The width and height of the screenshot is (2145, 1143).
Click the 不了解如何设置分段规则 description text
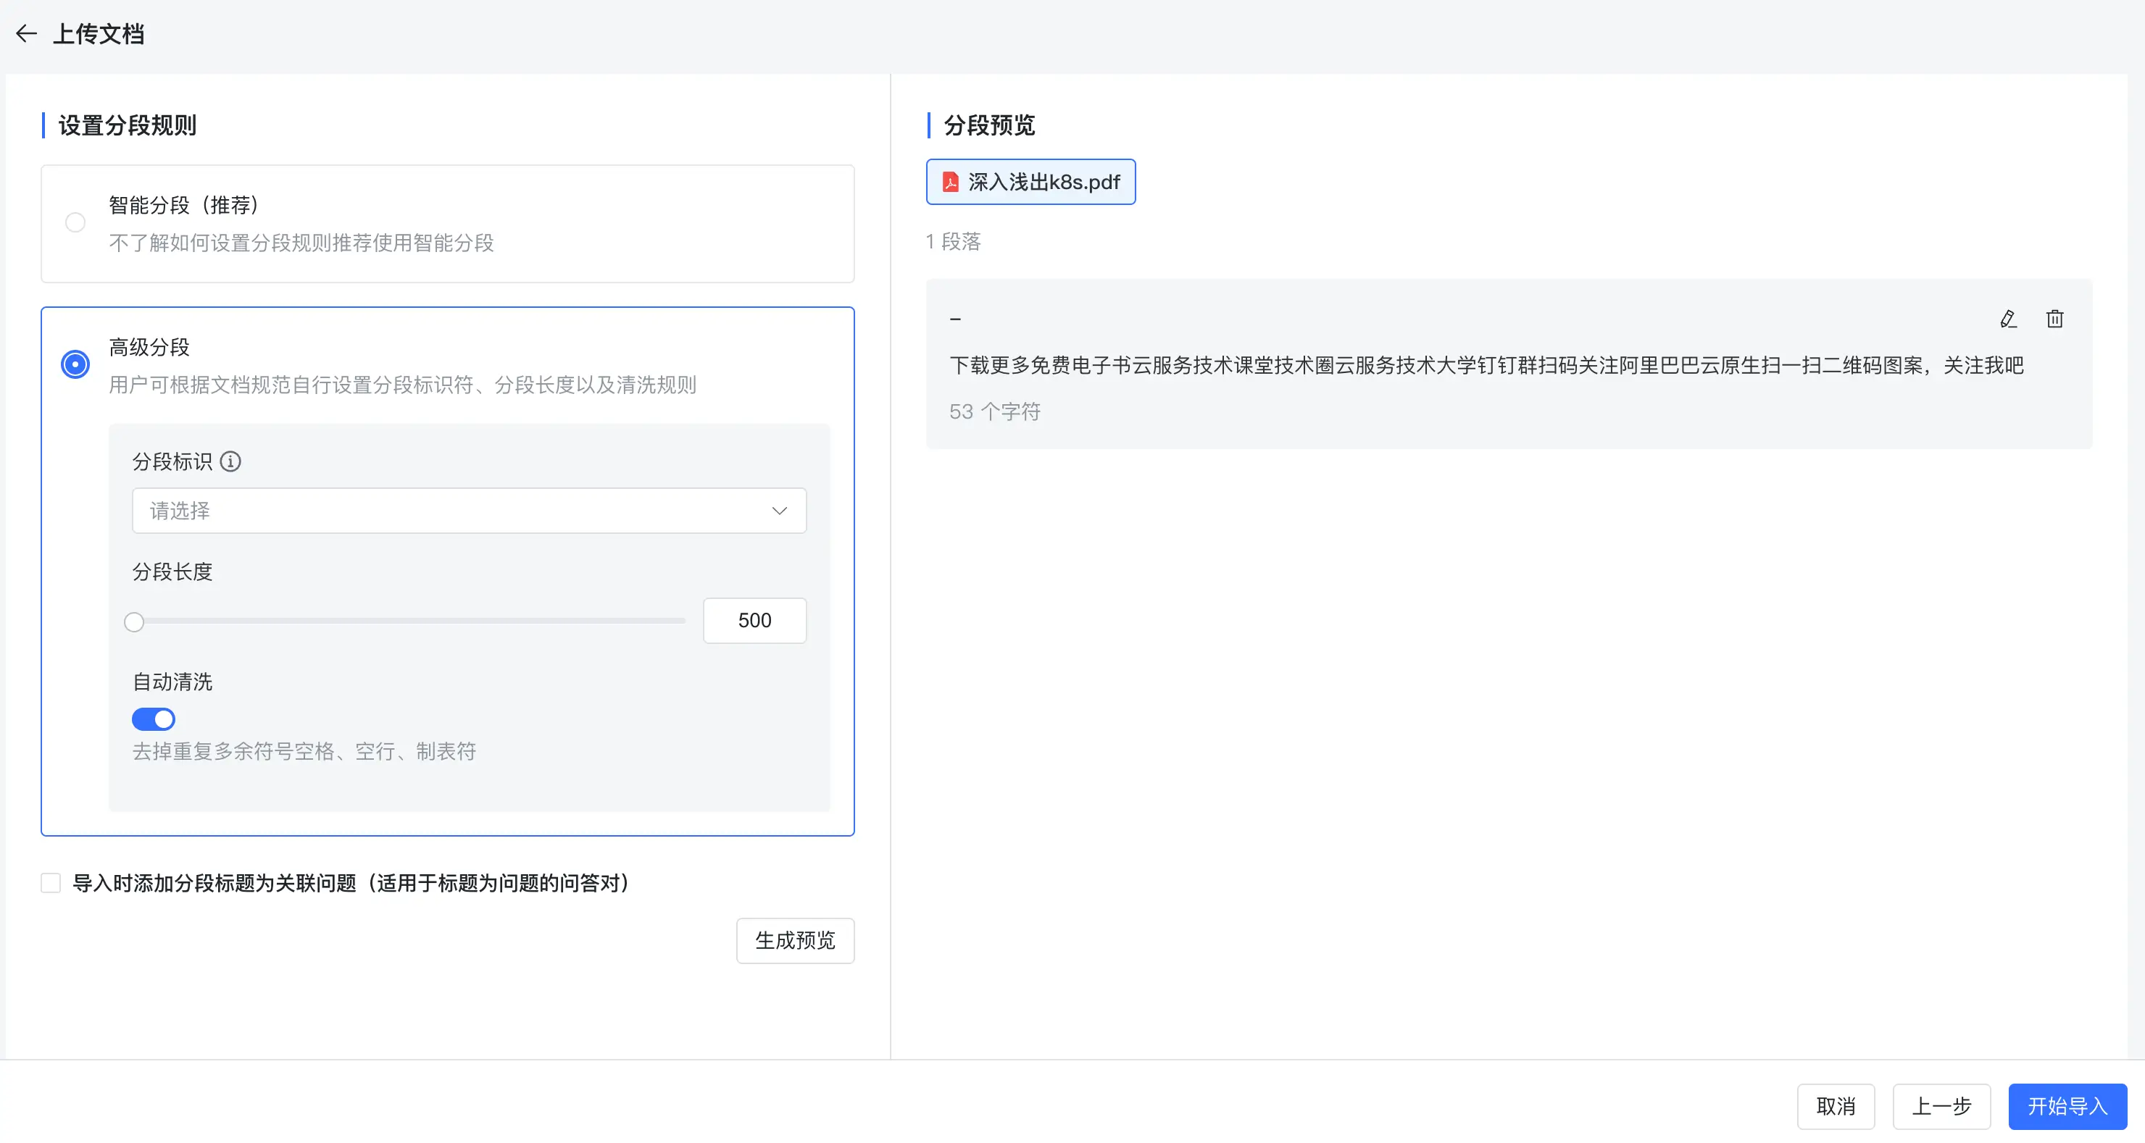pyautogui.click(x=301, y=242)
